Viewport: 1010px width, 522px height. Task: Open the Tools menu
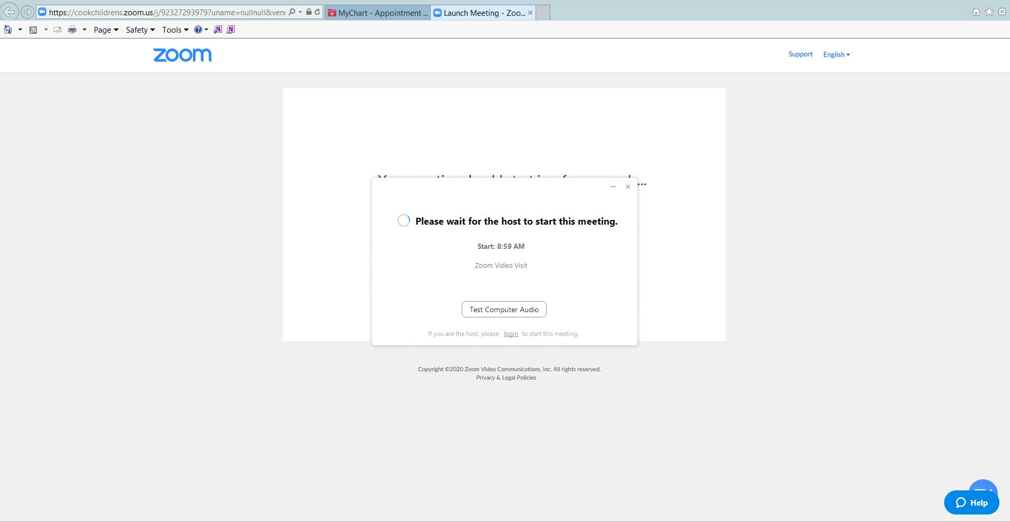point(175,30)
